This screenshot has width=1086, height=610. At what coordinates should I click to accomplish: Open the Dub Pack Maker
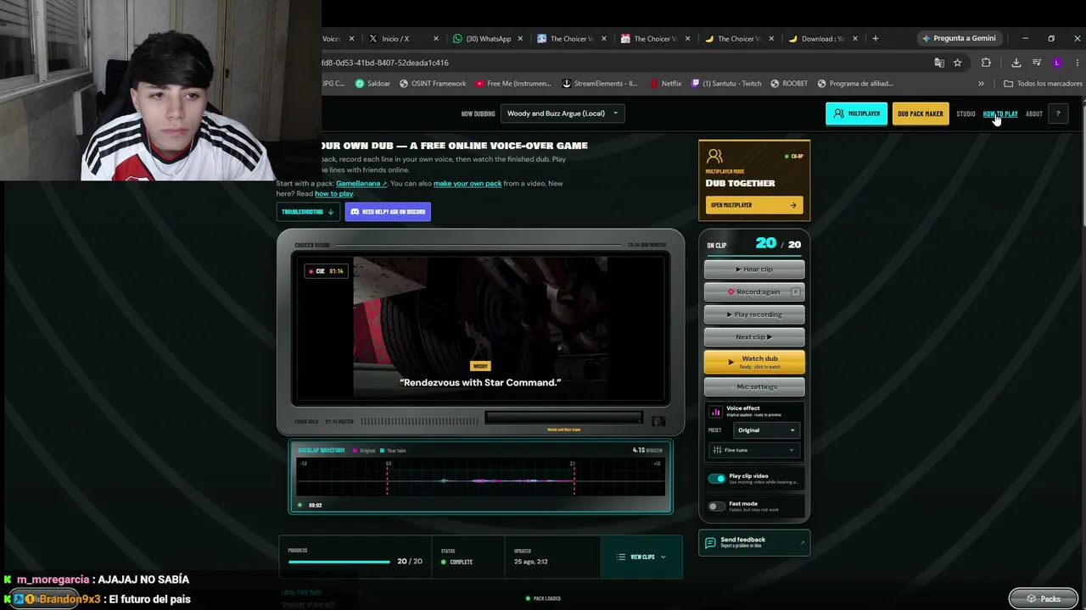pos(921,114)
